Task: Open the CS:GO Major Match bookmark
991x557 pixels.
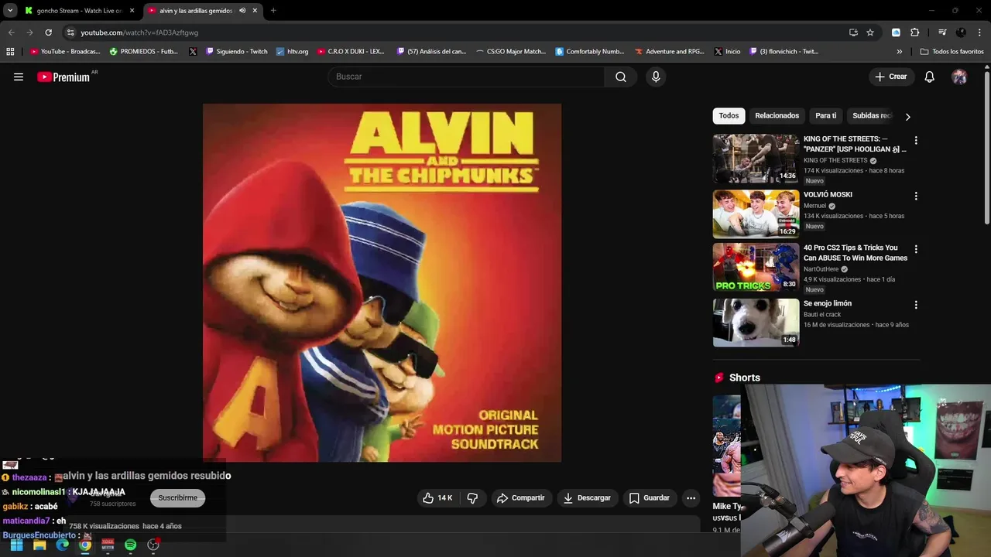Action: coord(511,52)
